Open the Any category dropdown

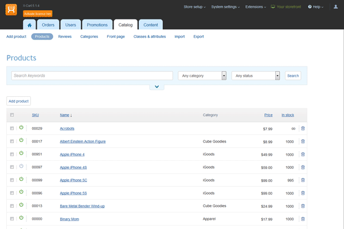click(x=202, y=76)
